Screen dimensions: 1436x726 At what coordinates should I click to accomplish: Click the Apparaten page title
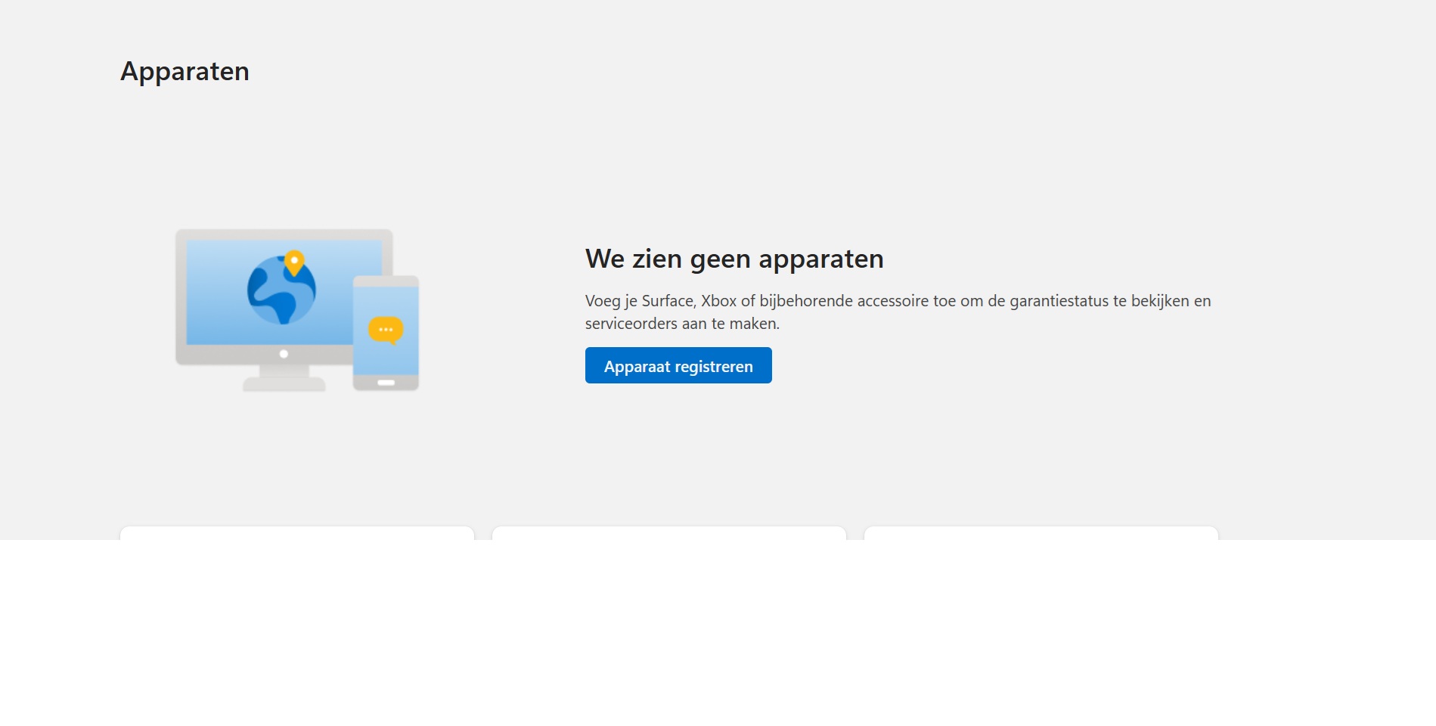click(x=185, y=71)
